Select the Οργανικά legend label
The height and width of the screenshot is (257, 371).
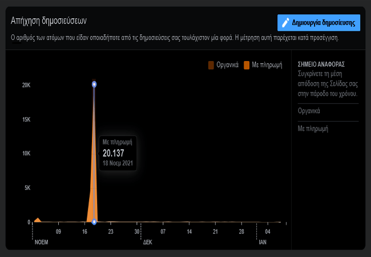[x=227, y=65]
